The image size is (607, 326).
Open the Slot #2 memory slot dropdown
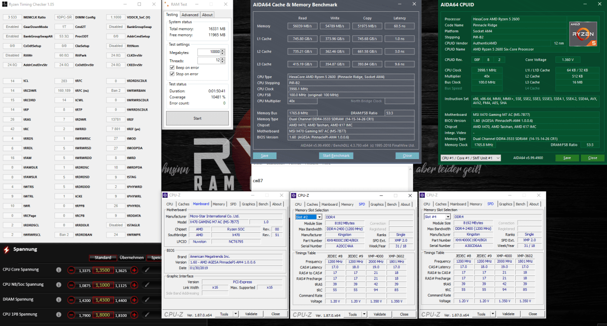(308, 217)
